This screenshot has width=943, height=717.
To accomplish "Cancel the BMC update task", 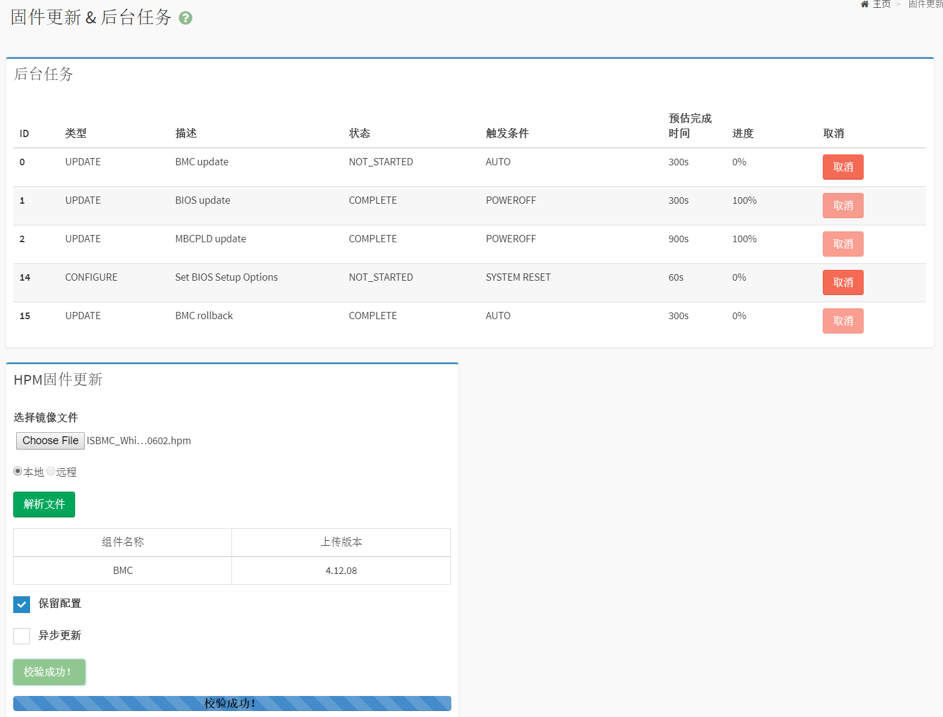I will (843, 167).
